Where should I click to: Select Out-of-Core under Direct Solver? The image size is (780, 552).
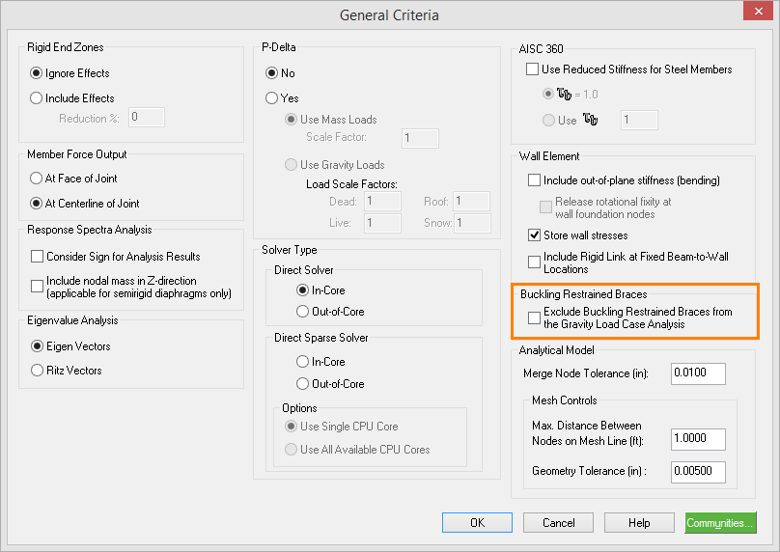click(302, 312)
